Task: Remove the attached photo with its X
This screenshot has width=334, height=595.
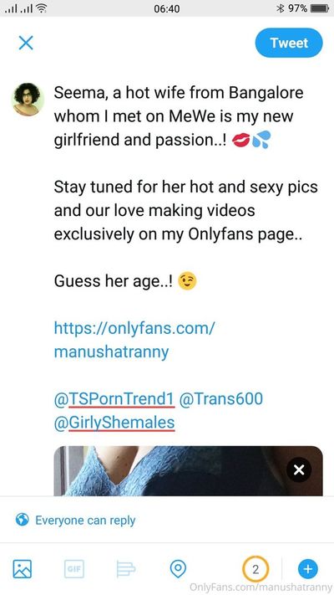Action: (x=299, y=470)
